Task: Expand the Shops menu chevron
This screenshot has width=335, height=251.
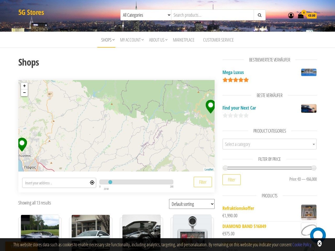Action: point(114,40)
